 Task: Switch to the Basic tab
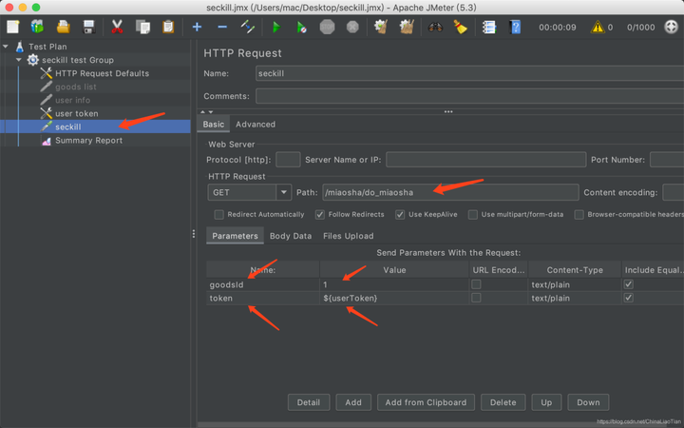tap(214, 124)
